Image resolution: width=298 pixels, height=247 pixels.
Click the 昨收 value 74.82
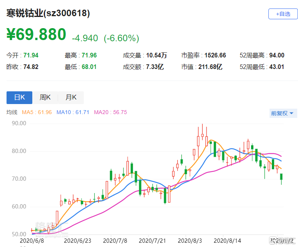click(31, 67)
